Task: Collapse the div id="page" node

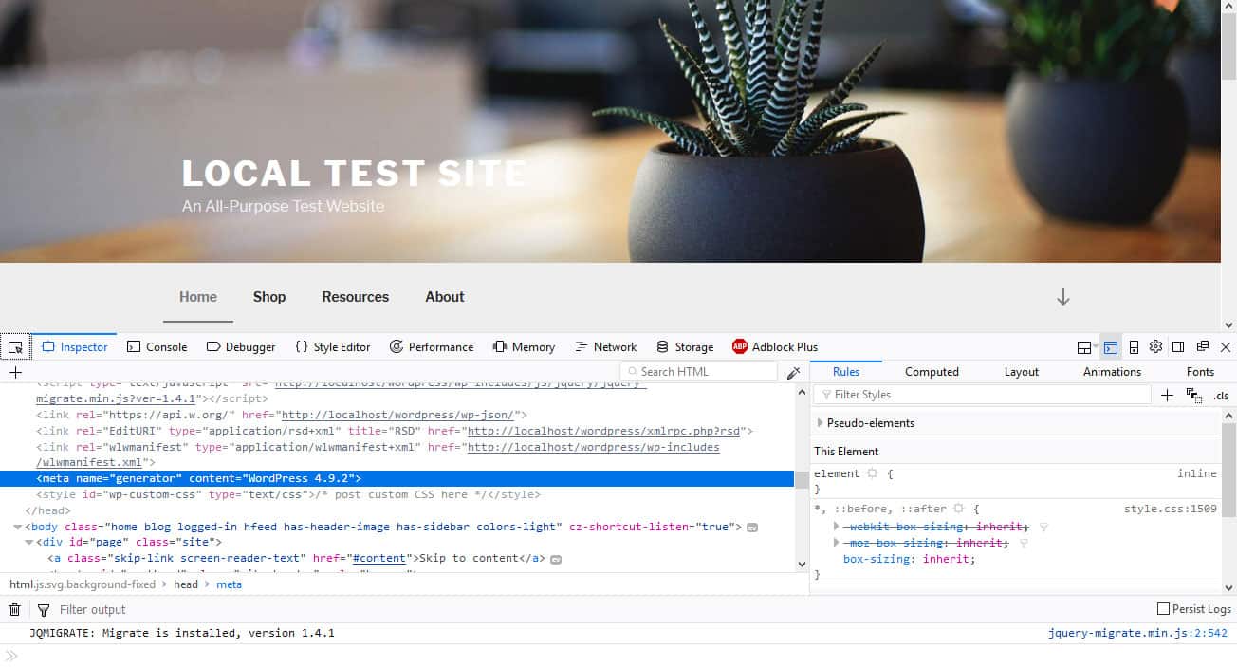Action: tap(28, 543)
